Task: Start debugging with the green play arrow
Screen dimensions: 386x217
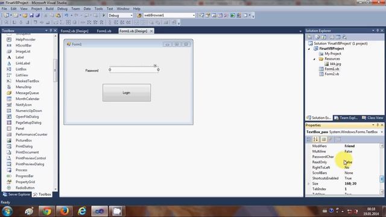Action: [x=104, y=15]
